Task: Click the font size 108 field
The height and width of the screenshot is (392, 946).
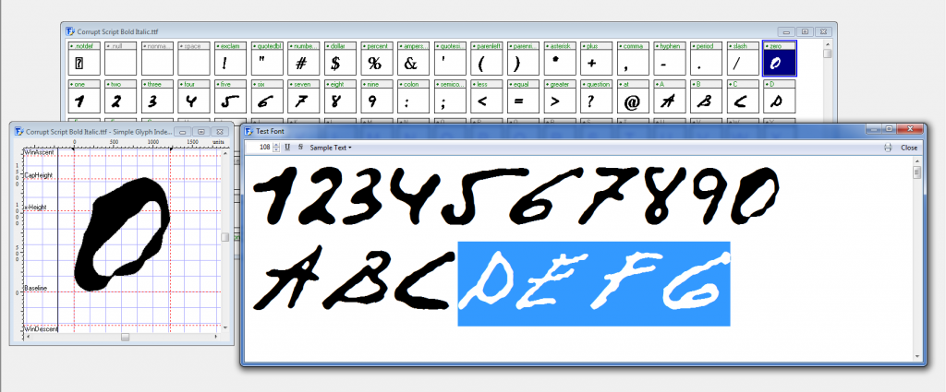Action: point(261,148)
